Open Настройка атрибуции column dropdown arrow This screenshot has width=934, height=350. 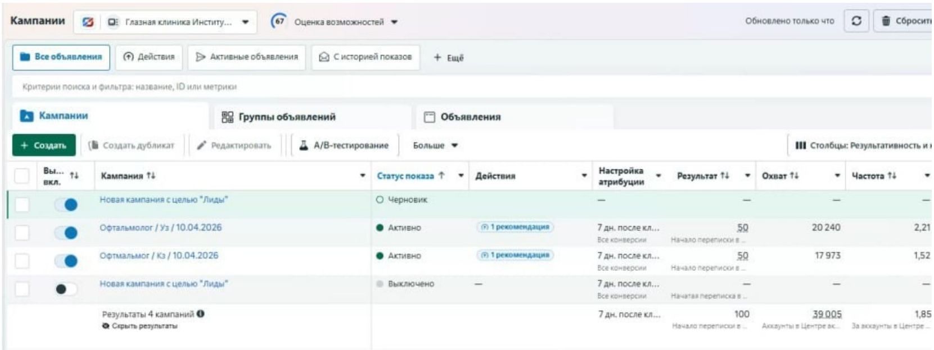tap(658, 176)
